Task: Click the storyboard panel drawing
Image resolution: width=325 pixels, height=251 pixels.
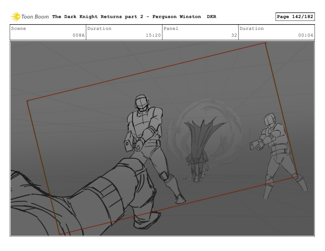Action: [x=162, y=138]
